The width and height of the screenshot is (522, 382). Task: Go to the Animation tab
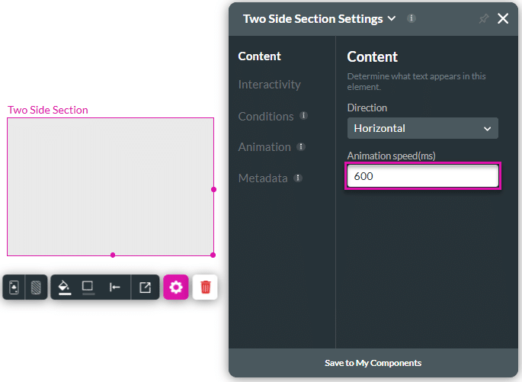[264, 147]
